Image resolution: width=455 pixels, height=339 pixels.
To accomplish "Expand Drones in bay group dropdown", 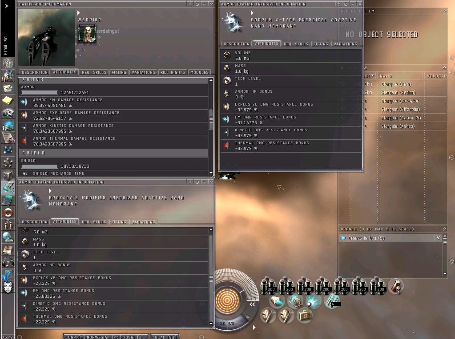I will (x=439, y=238).
